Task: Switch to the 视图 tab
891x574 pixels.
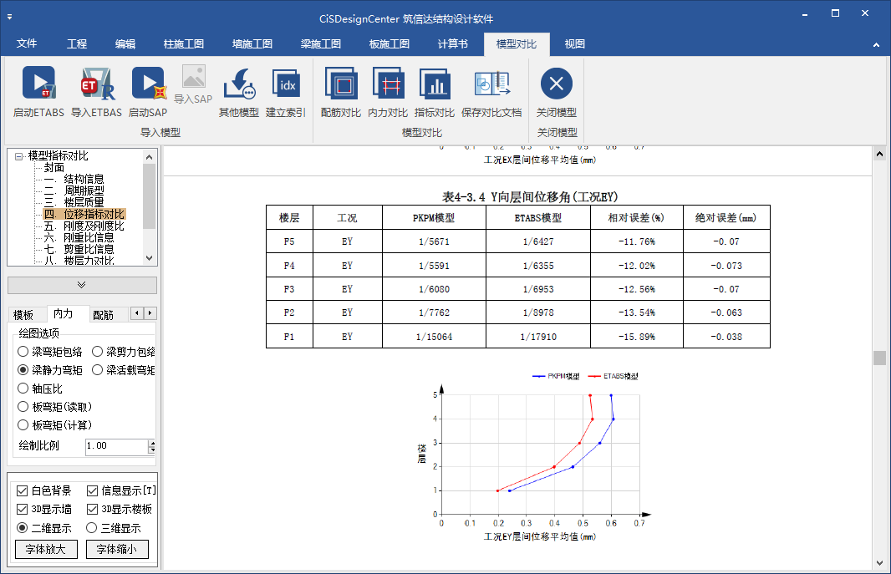Action: pyautogui.click(x=574, y=43)
